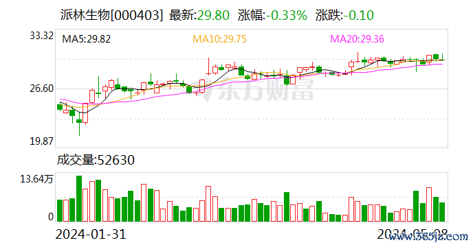
Task: Click the stock name 派林生物[000403]
Action: [111, 15]
